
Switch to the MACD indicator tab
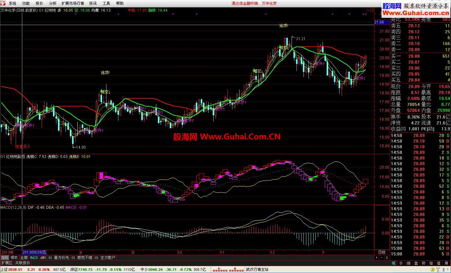click(x=34, y=258)
